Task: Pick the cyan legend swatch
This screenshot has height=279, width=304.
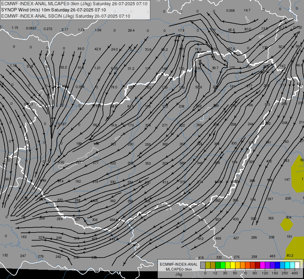Action: [287, 265]
